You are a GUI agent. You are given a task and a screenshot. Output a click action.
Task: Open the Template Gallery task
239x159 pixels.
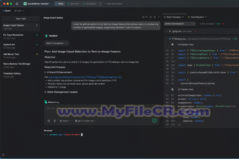tap(21, 75)
